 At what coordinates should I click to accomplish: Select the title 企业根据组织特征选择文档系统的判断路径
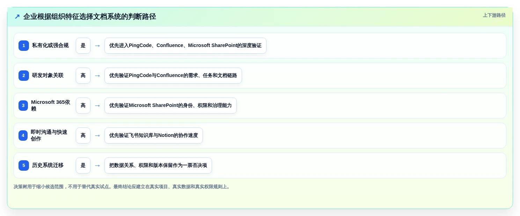(90, 17)
